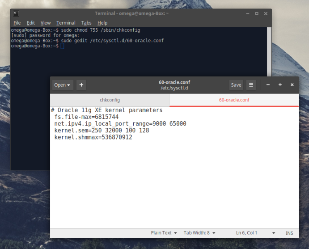Maximize the gedit window
Viewport: 309px width, 249px height.
click(x=280, y=85)
